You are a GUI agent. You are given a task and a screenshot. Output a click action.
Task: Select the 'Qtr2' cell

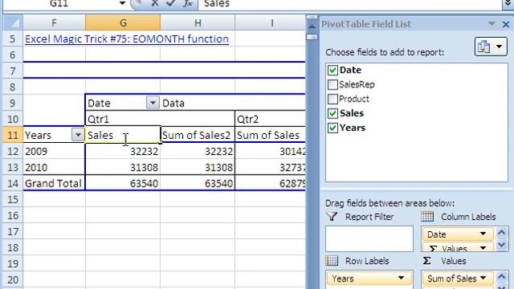(x=270, y=119)
